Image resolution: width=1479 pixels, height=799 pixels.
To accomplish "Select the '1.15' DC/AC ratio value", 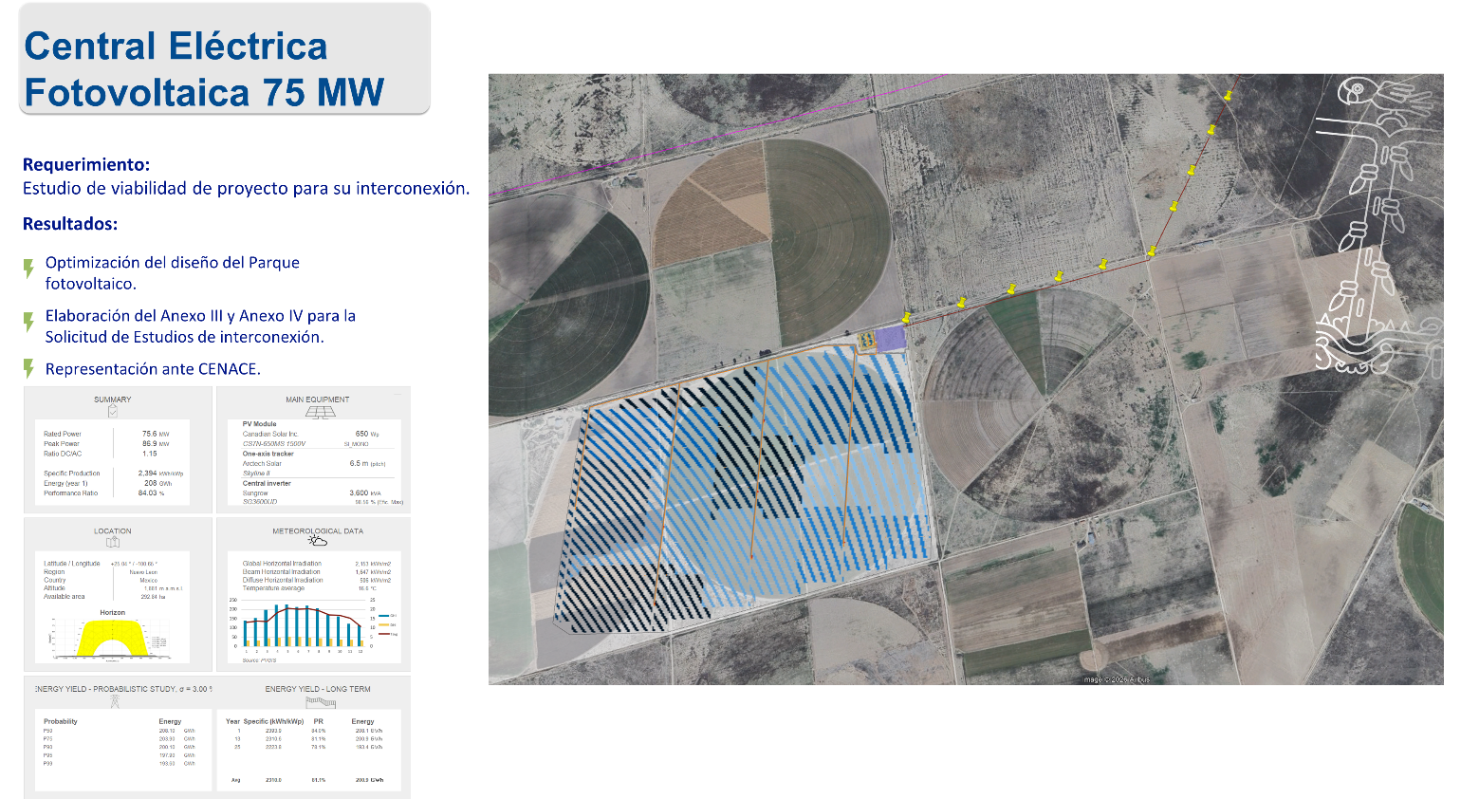I will (x=150, y=454).
